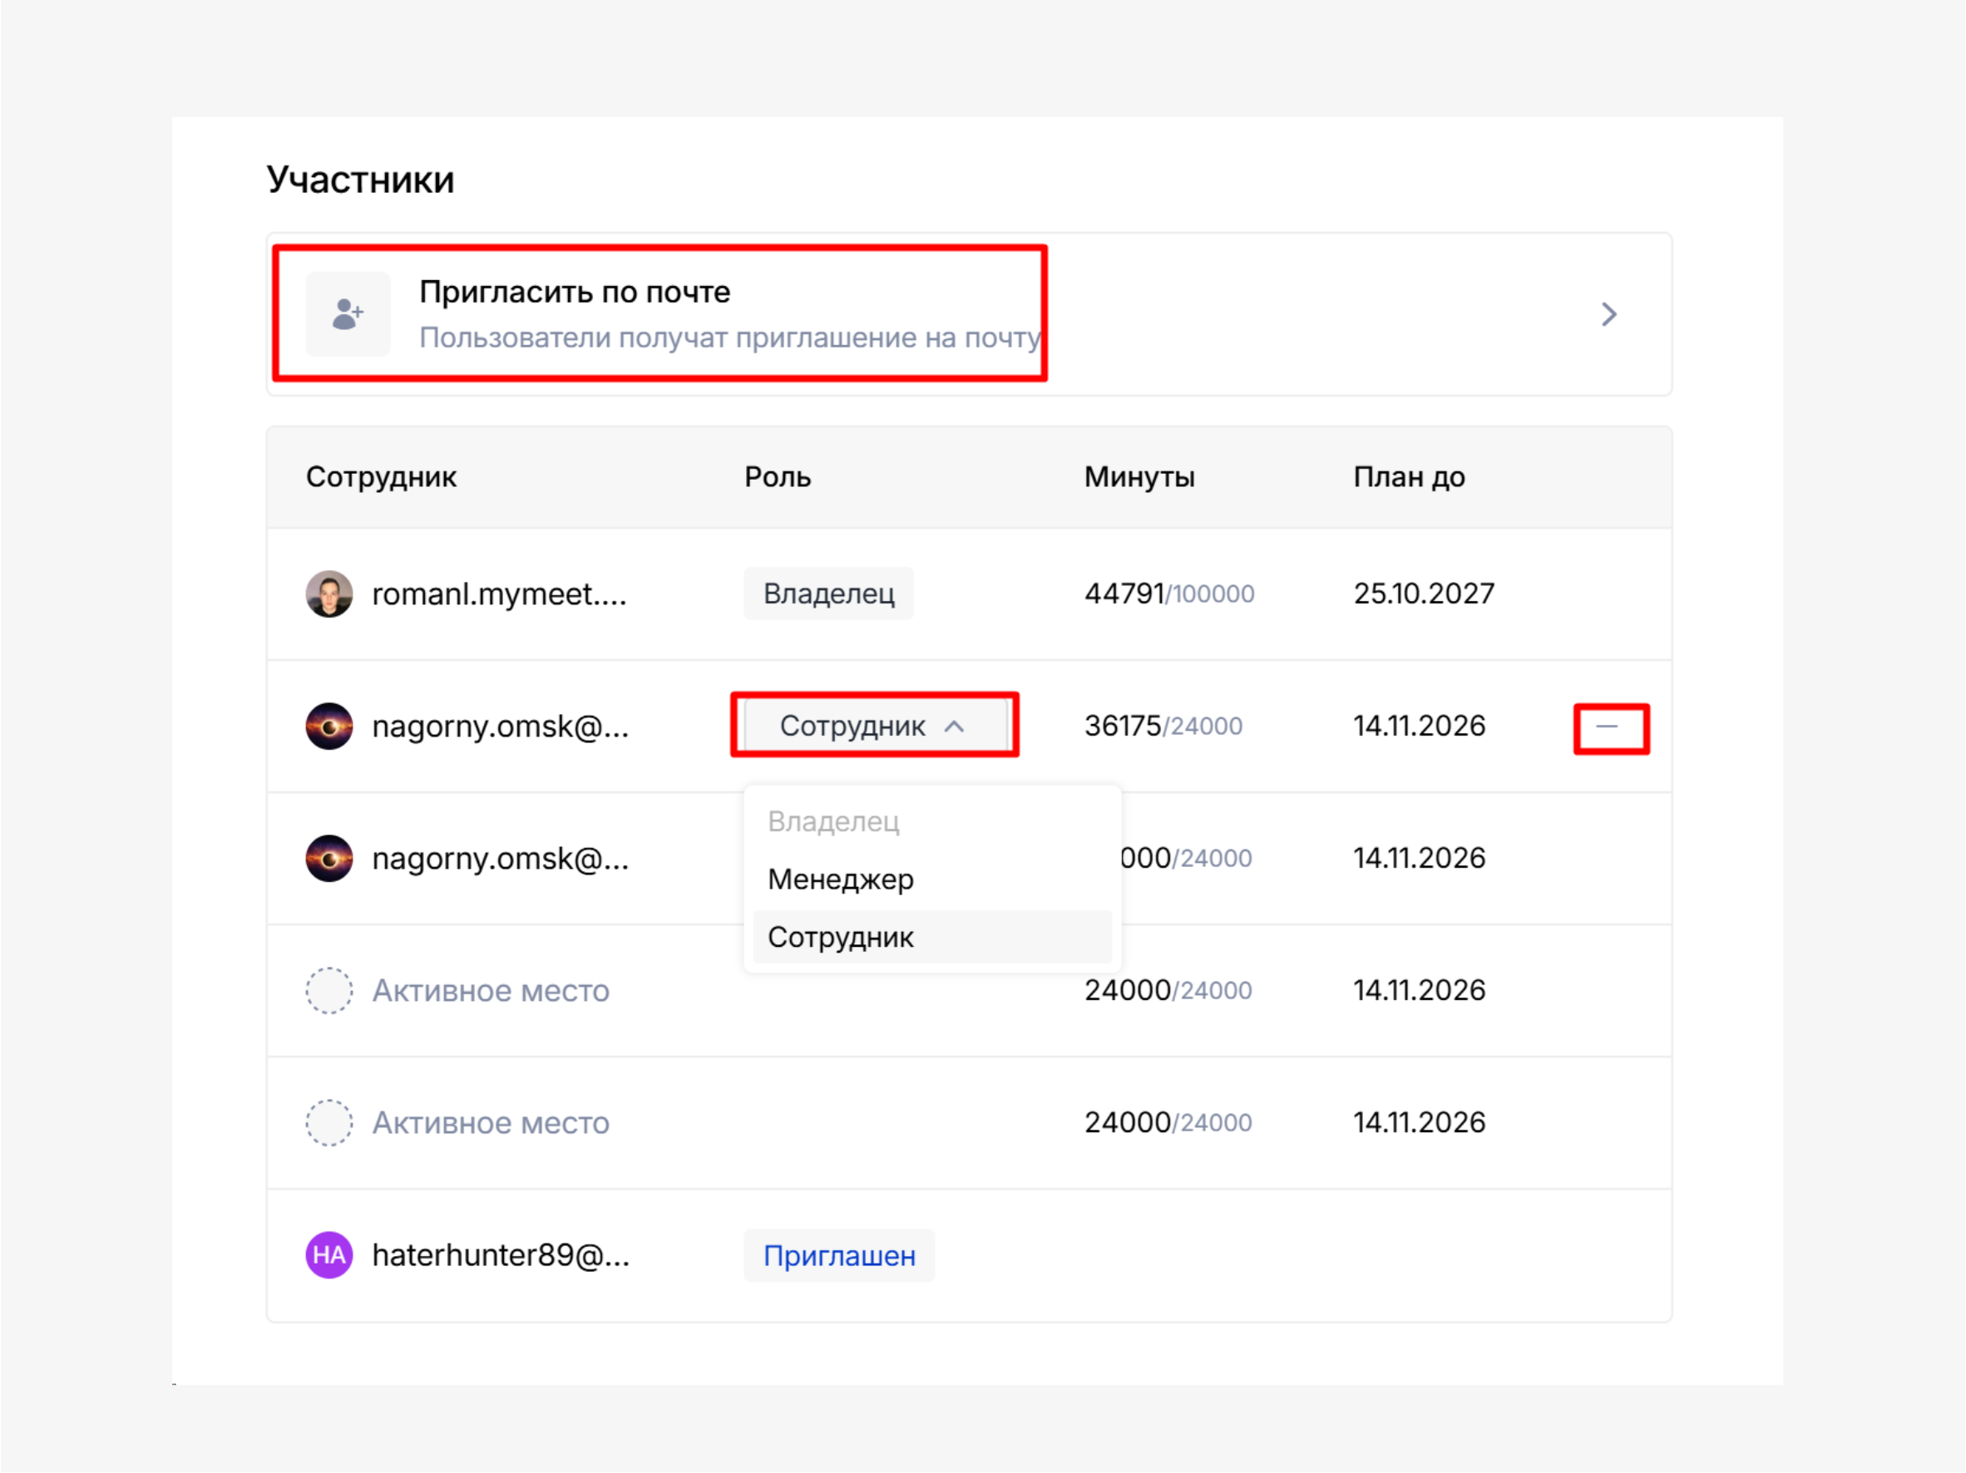Select Менеджер from the role menu
Viewport: 1966px width, 1473px height.
pos(840,879)
